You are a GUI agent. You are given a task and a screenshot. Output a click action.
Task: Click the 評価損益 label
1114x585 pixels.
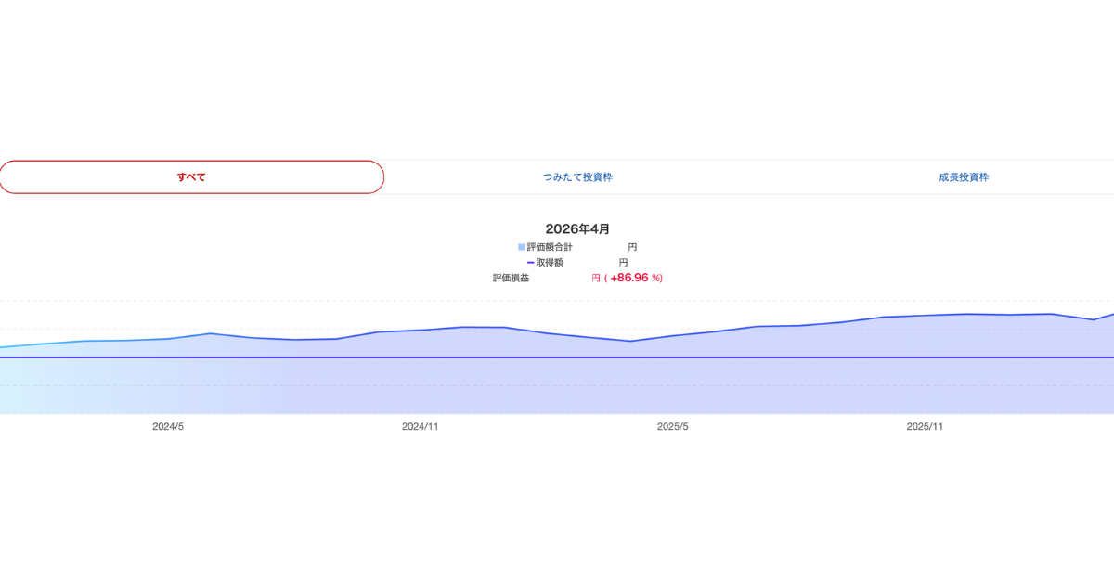pos(511,278)
